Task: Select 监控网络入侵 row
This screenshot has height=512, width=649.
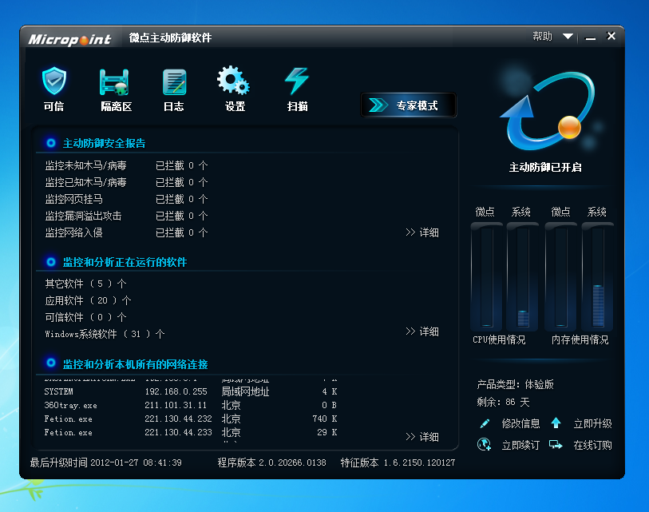Action: (126, 232)
